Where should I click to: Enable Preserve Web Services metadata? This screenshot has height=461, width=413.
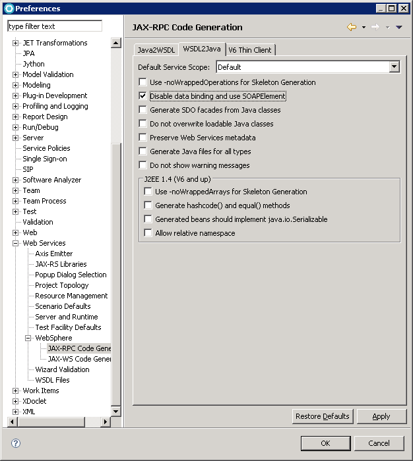click(143, 137)
